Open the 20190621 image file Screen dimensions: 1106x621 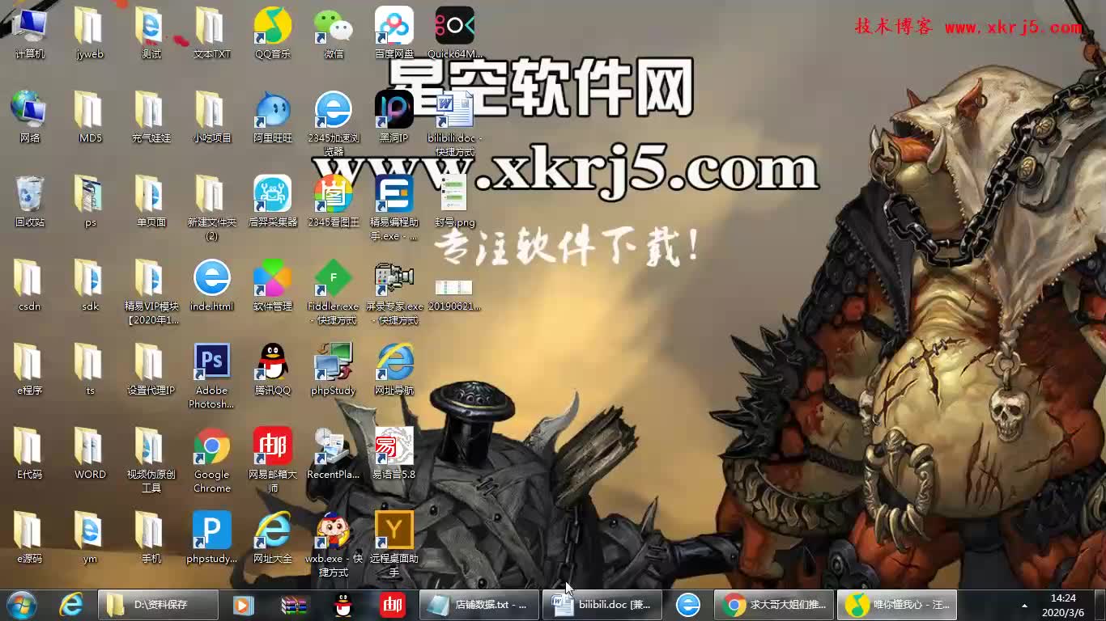coord(454,294)
